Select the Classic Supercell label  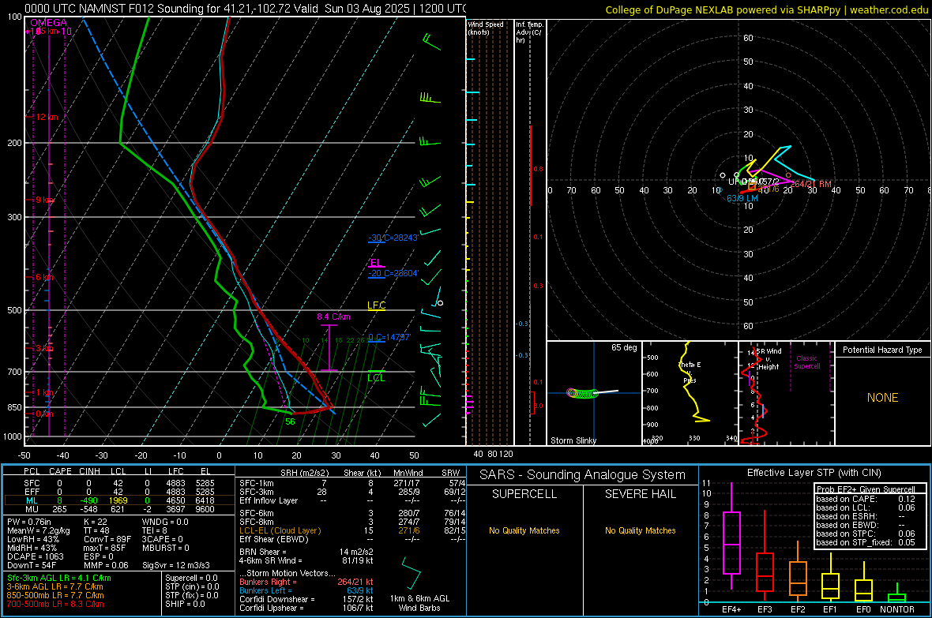806,362
